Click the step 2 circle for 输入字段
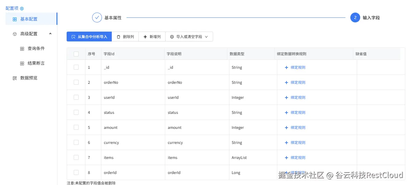Viewport: 409px width, 185px height. pyautogui.click(x=355, y=18)
